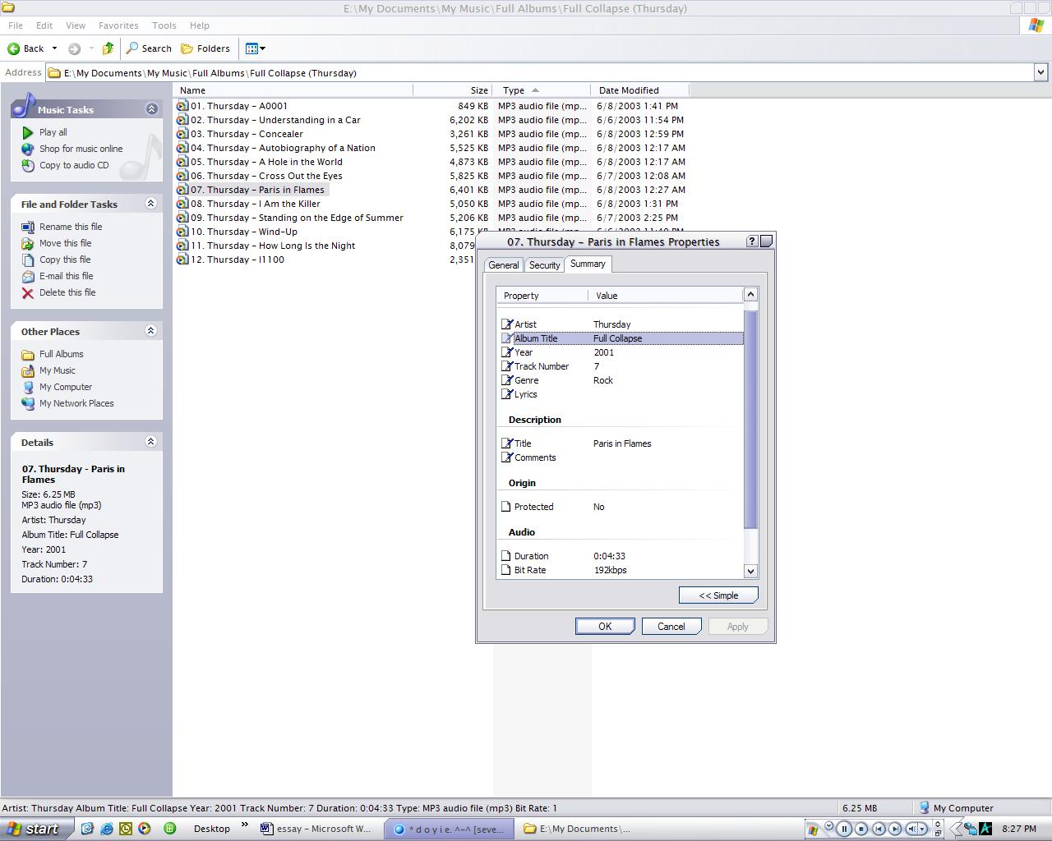Open the Views dropdown in toolbar

255,48
